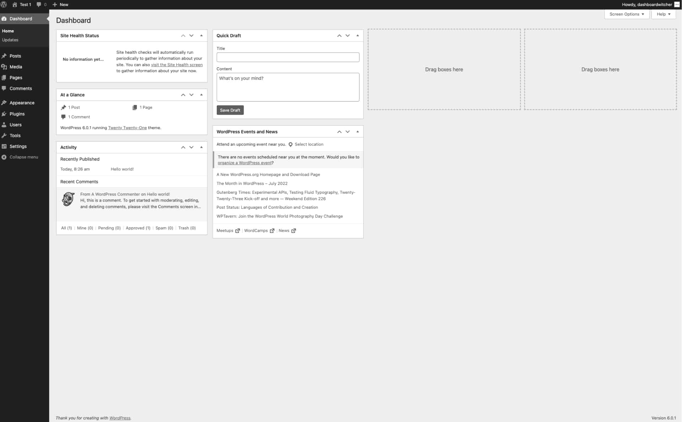Click the Settings icon in sidebar
682x422 pixels.
[5, 146]
